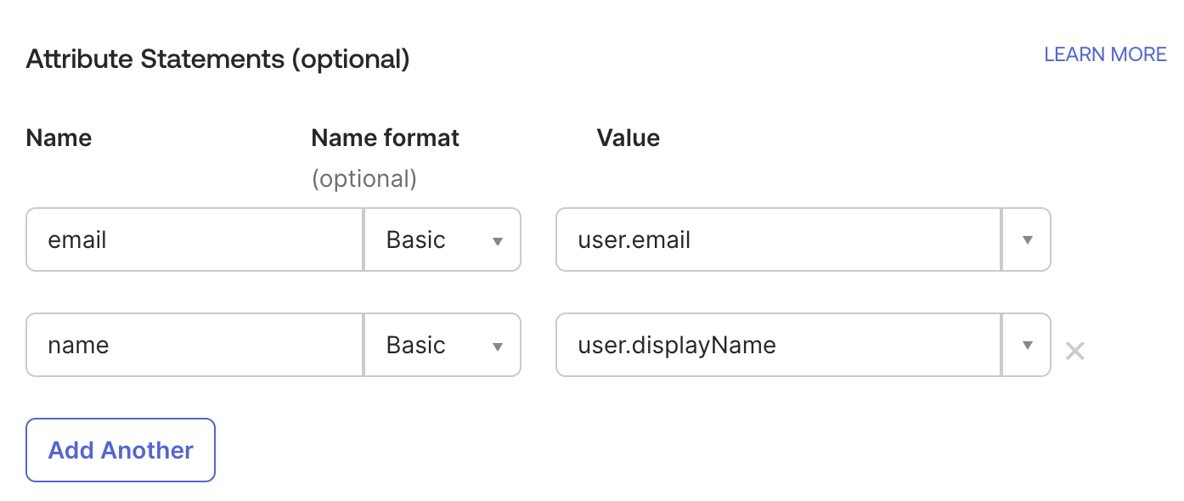Open the LEARN MORE link
The height and width of the screenshot is (501, 1184).
(x=1105, y=54)
